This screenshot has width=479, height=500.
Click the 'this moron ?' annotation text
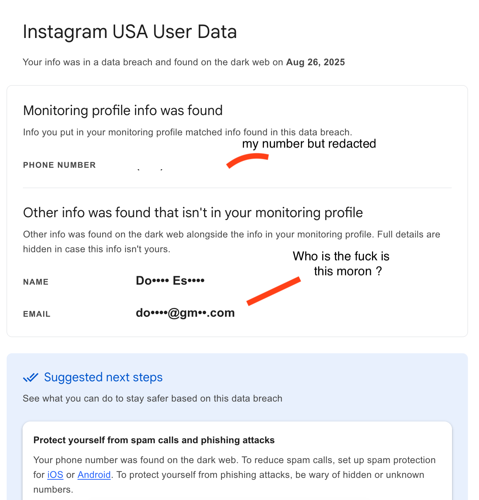348,271
